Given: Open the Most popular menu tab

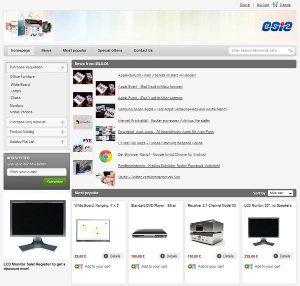Looking at the screenshot, I should click(x=74, y=50).
